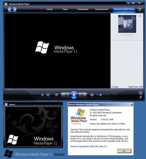Skip to the previous track
The width and height of the screenshot is (146, 159).
(x=63, y=95)
